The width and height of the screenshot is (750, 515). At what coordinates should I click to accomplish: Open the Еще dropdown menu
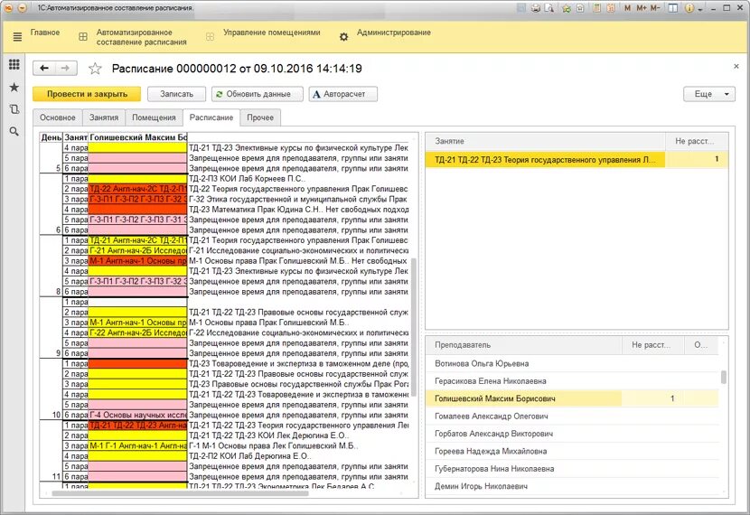pos(708,94)
